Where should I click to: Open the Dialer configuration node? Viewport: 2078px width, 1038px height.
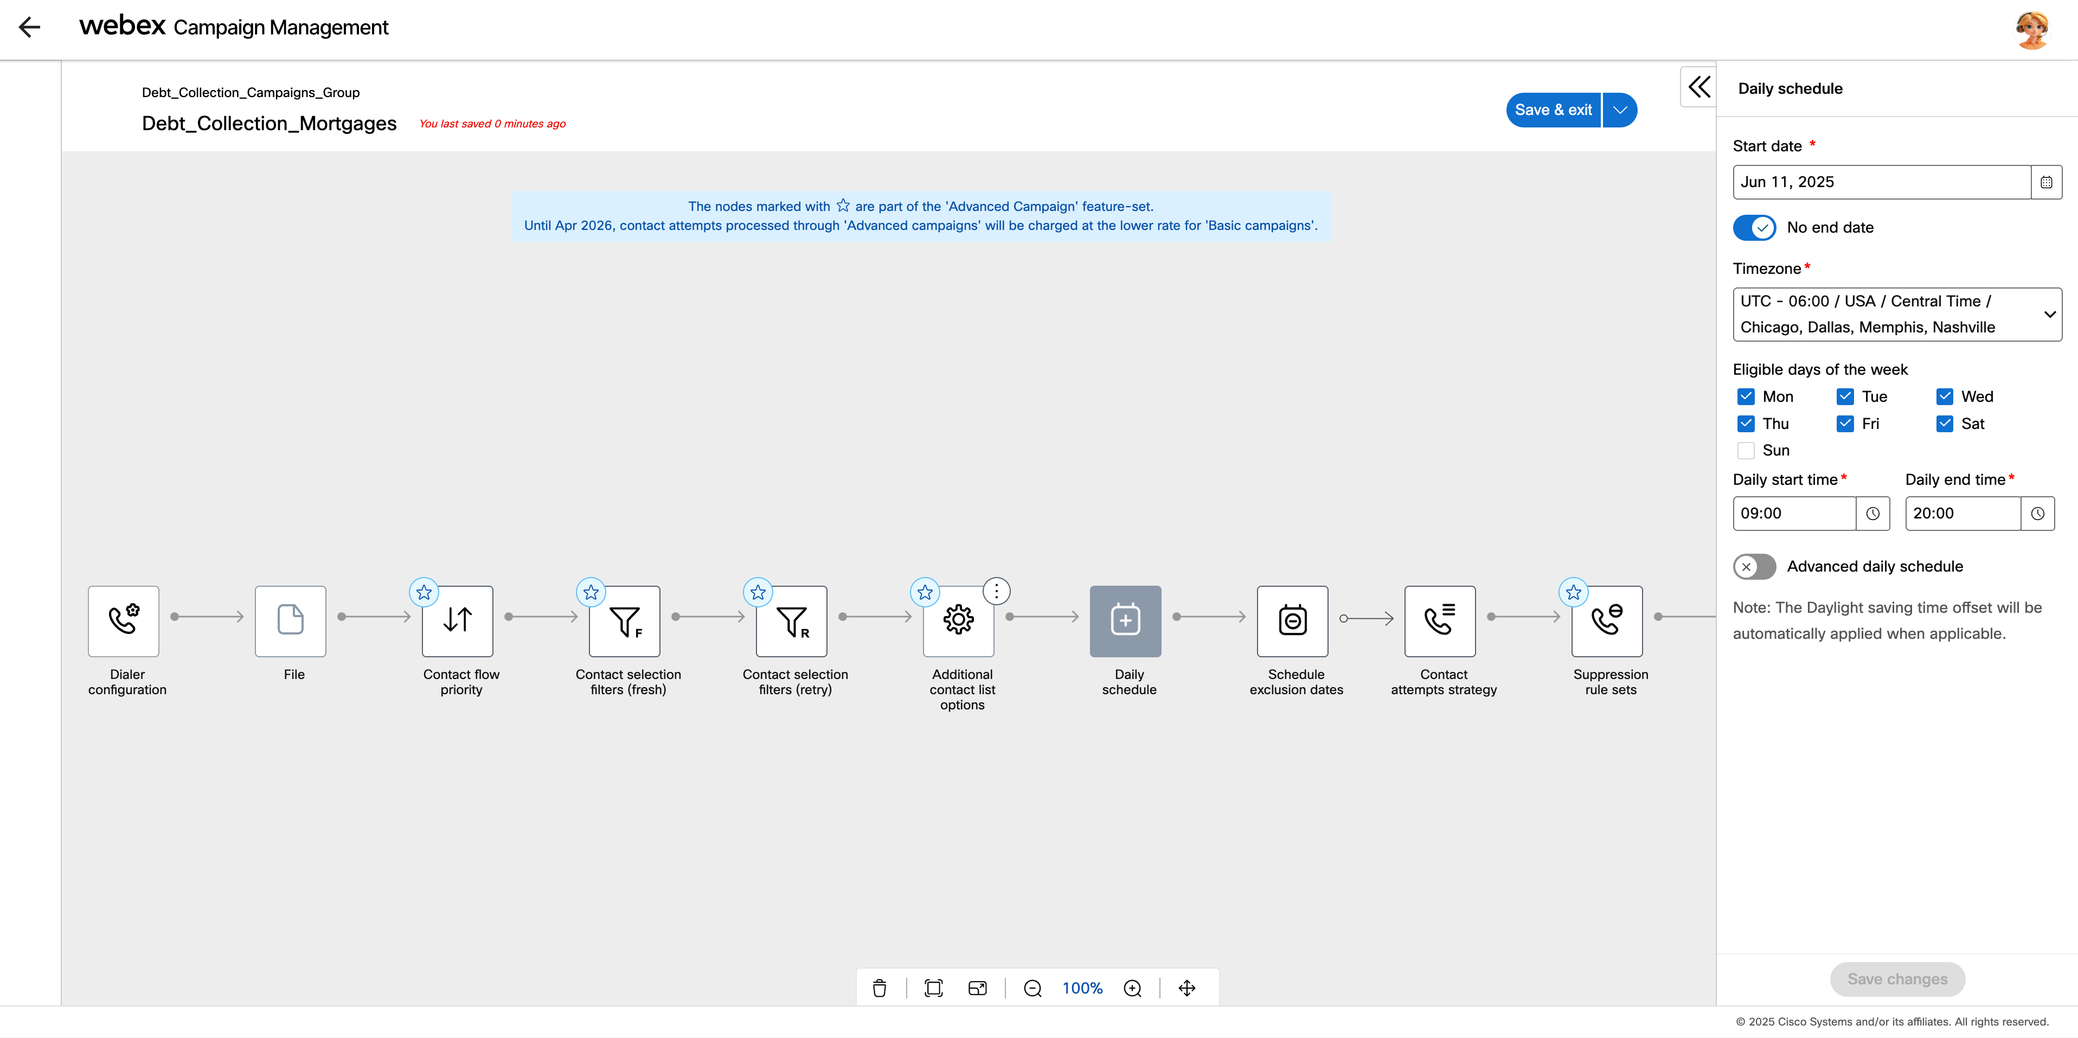[124, 620]
